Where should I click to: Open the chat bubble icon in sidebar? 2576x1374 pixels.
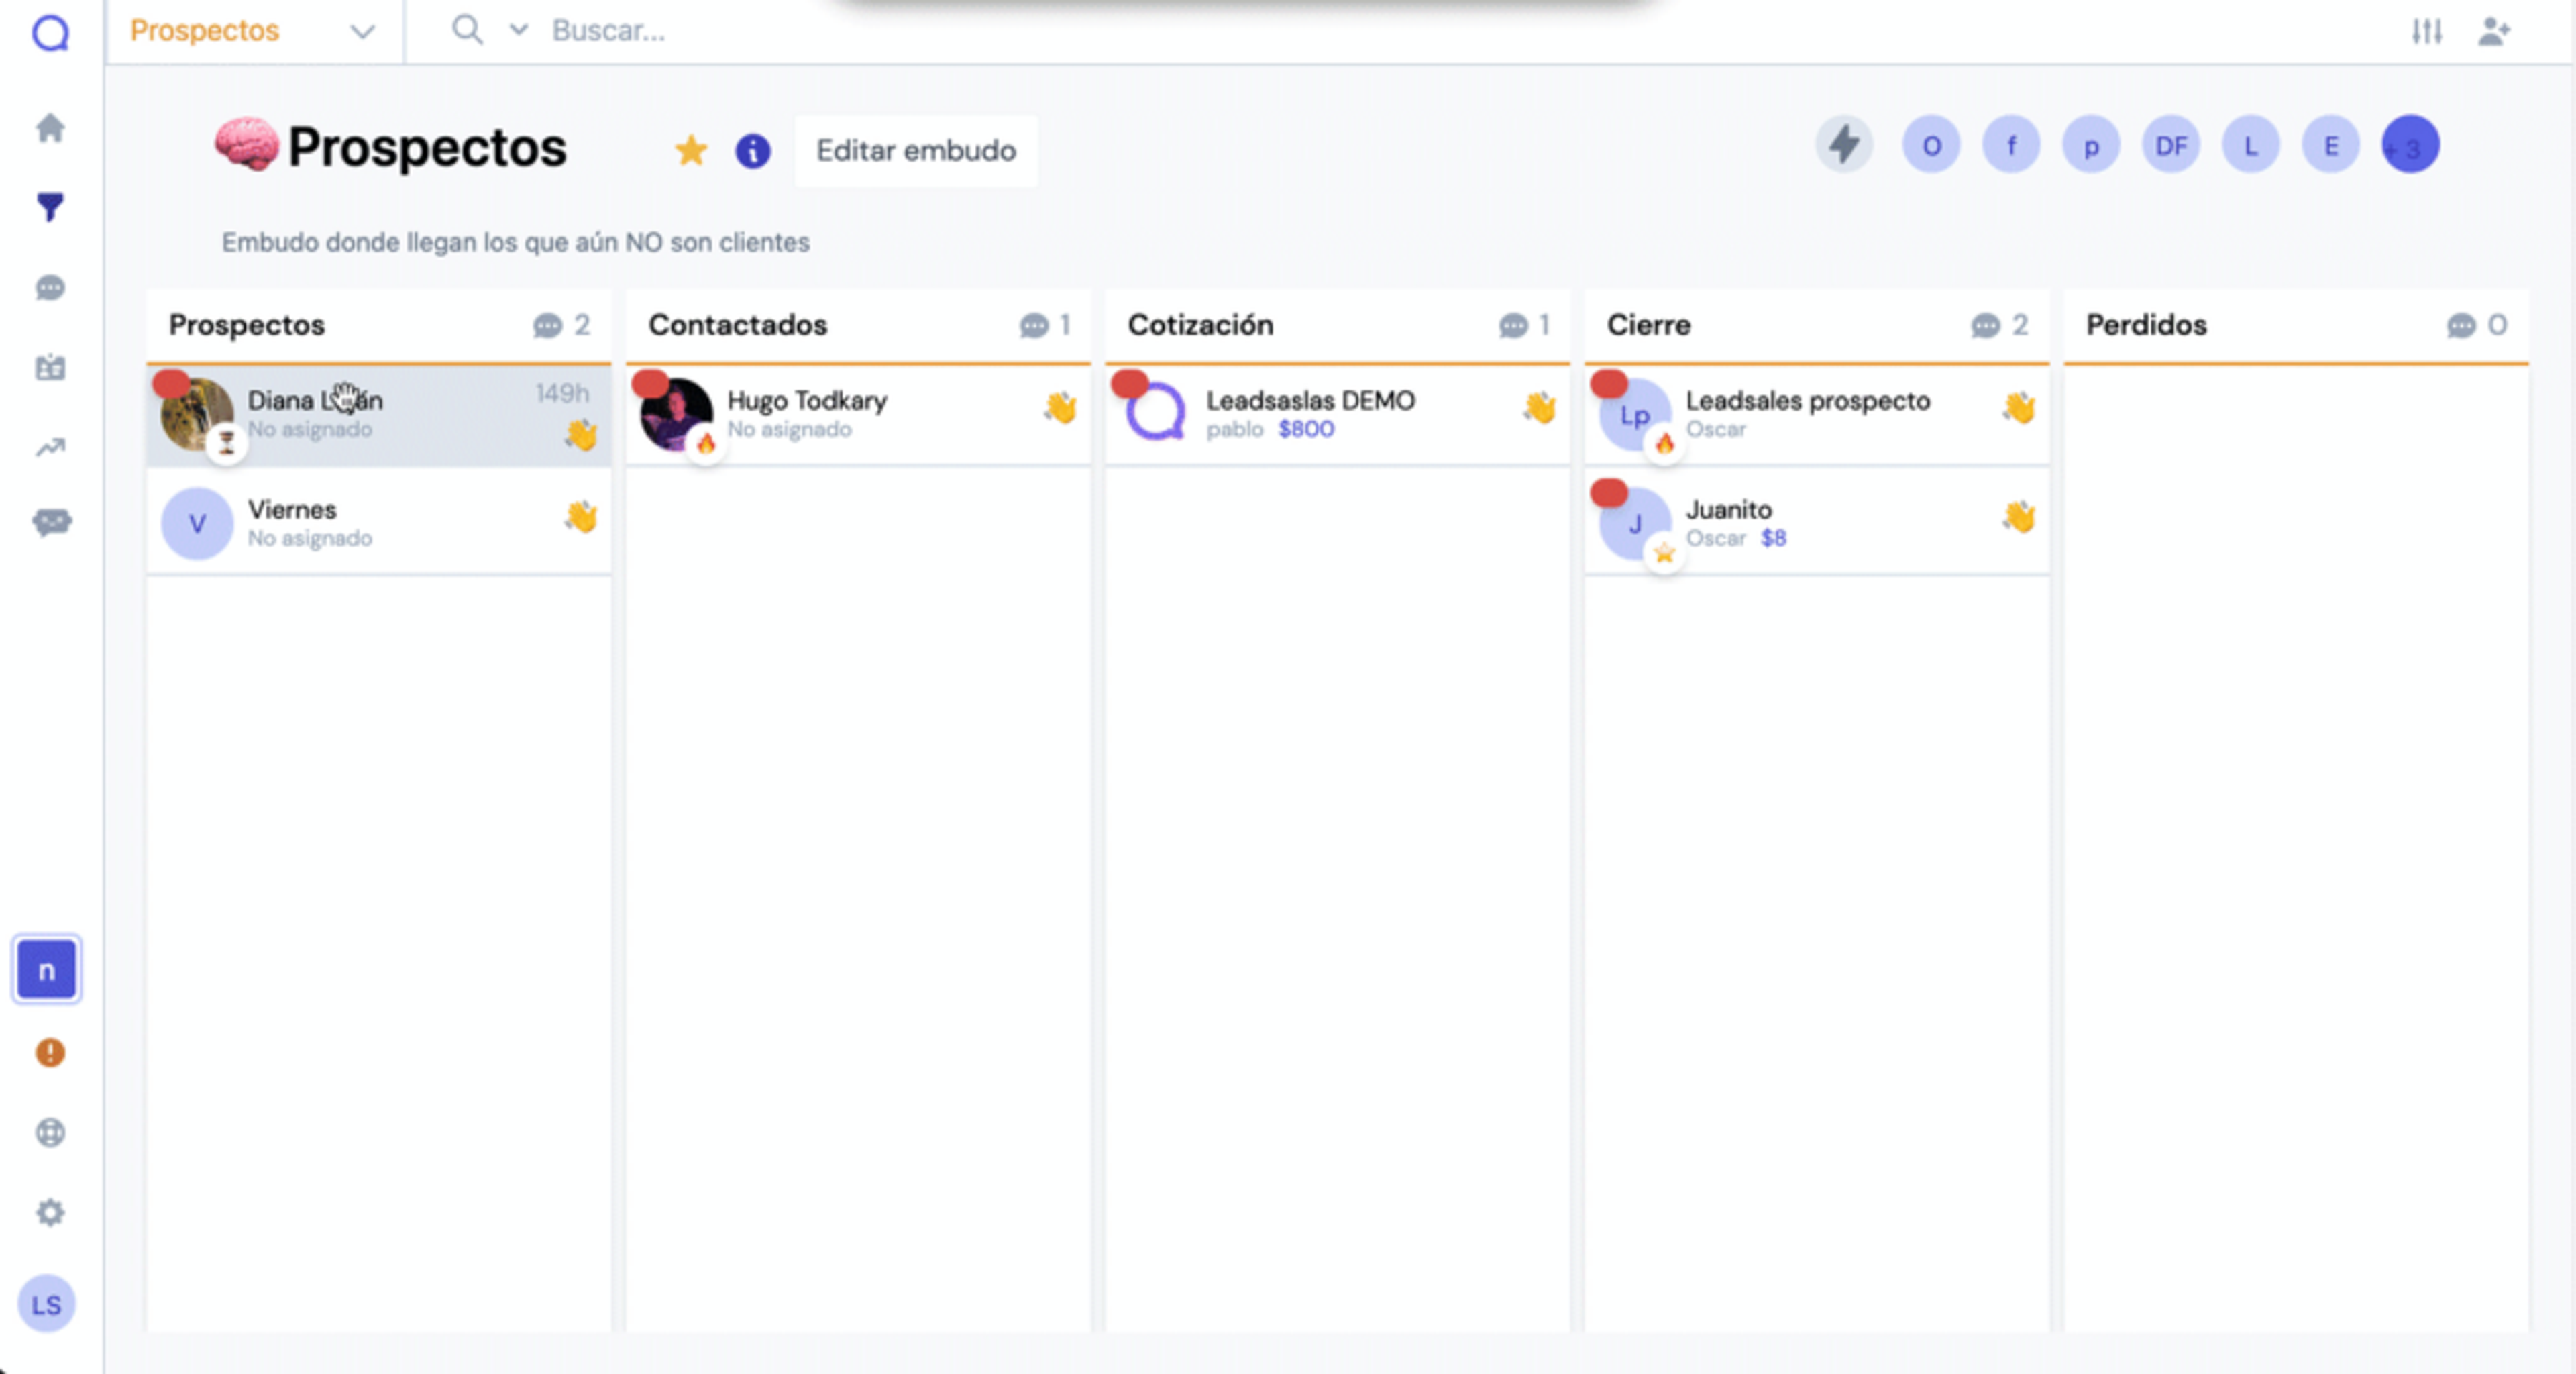coord(50,288)
